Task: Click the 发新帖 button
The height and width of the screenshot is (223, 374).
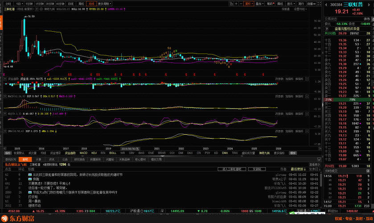Action: 257,169
